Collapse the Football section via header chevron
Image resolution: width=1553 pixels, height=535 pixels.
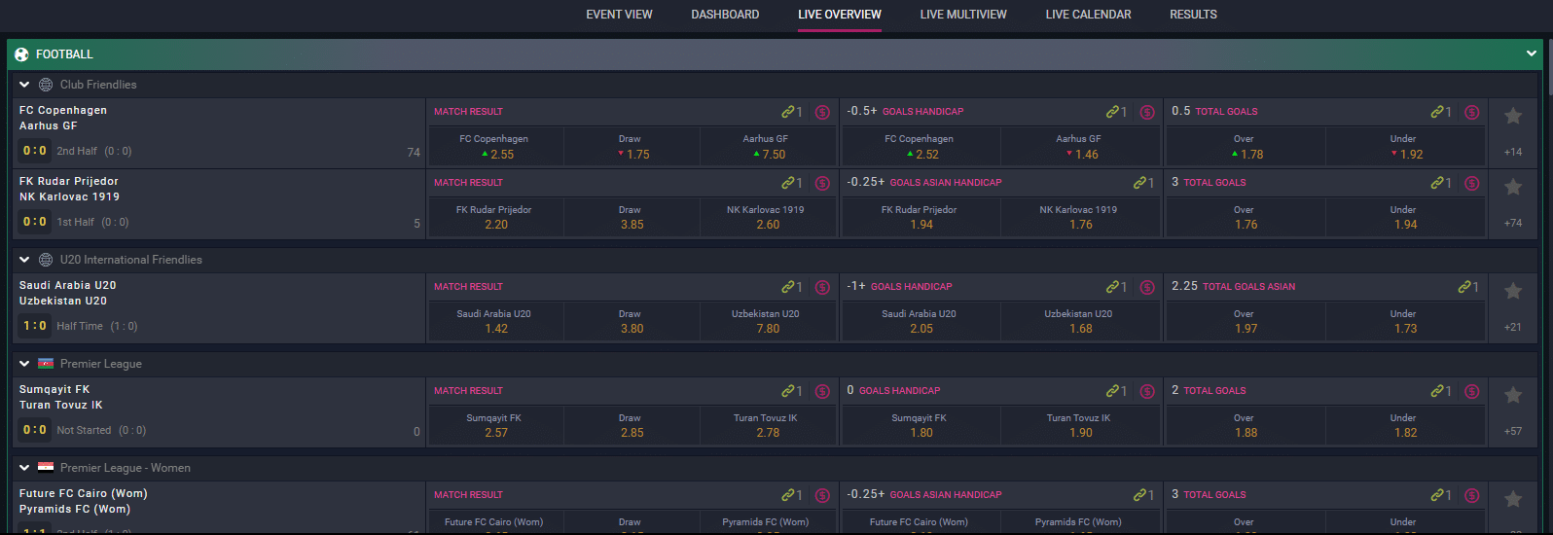click(1531, 54)
